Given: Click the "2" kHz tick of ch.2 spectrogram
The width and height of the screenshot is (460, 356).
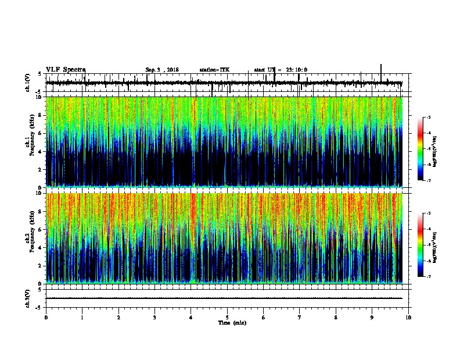Looking at the screenshot, I should [41, 266].
